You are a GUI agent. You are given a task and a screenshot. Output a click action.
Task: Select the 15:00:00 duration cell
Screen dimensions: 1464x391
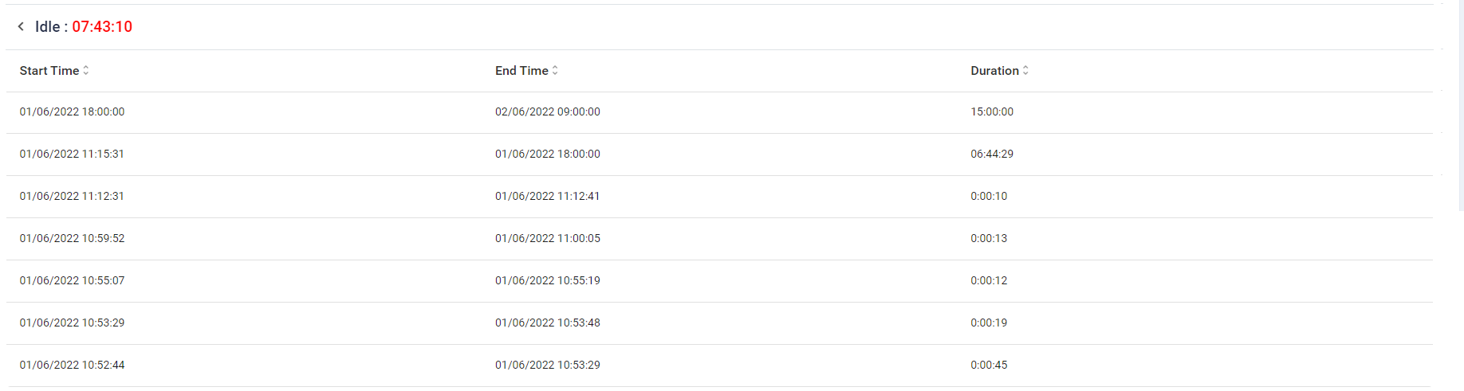coord(991,112)
